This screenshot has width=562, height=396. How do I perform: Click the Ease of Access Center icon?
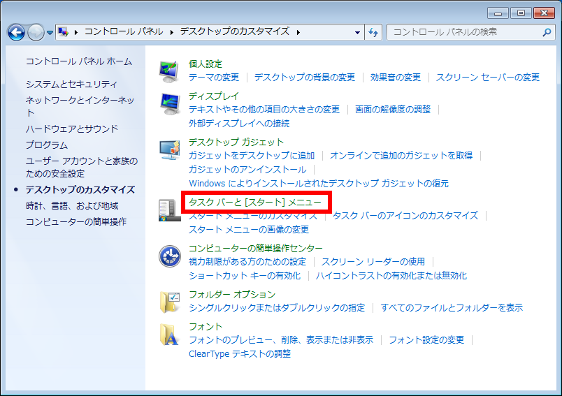(169, 256)
